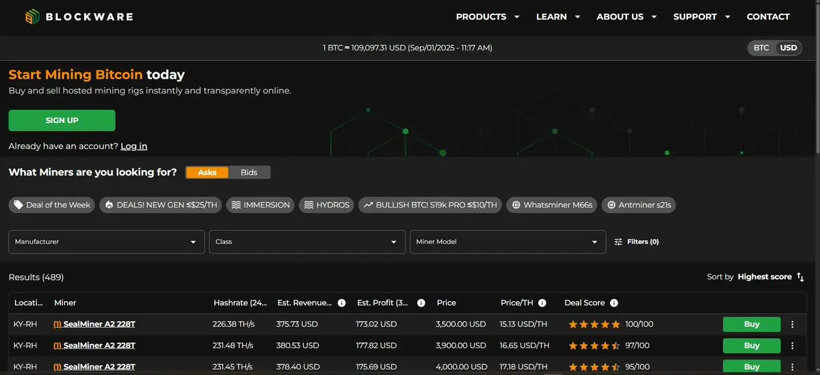This screenshot has width=820, height=375.
Task: Apply the IMMERSION filter chip
Action: pos(261,205)
